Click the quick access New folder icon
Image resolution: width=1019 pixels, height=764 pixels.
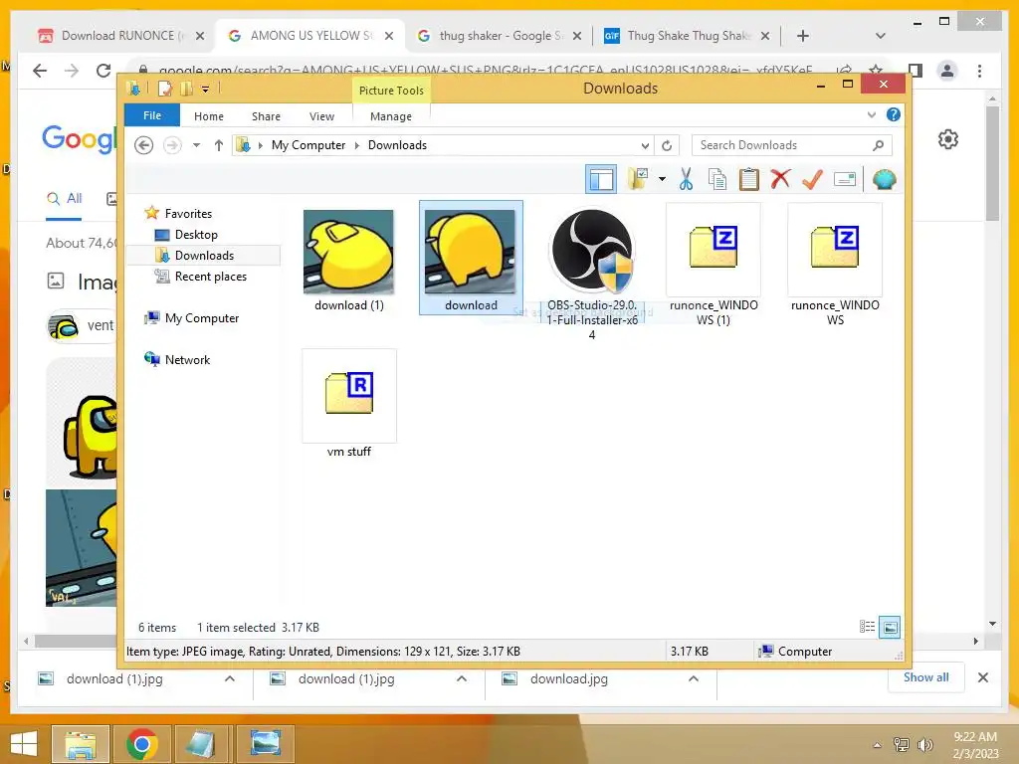[x=186, y=89]
